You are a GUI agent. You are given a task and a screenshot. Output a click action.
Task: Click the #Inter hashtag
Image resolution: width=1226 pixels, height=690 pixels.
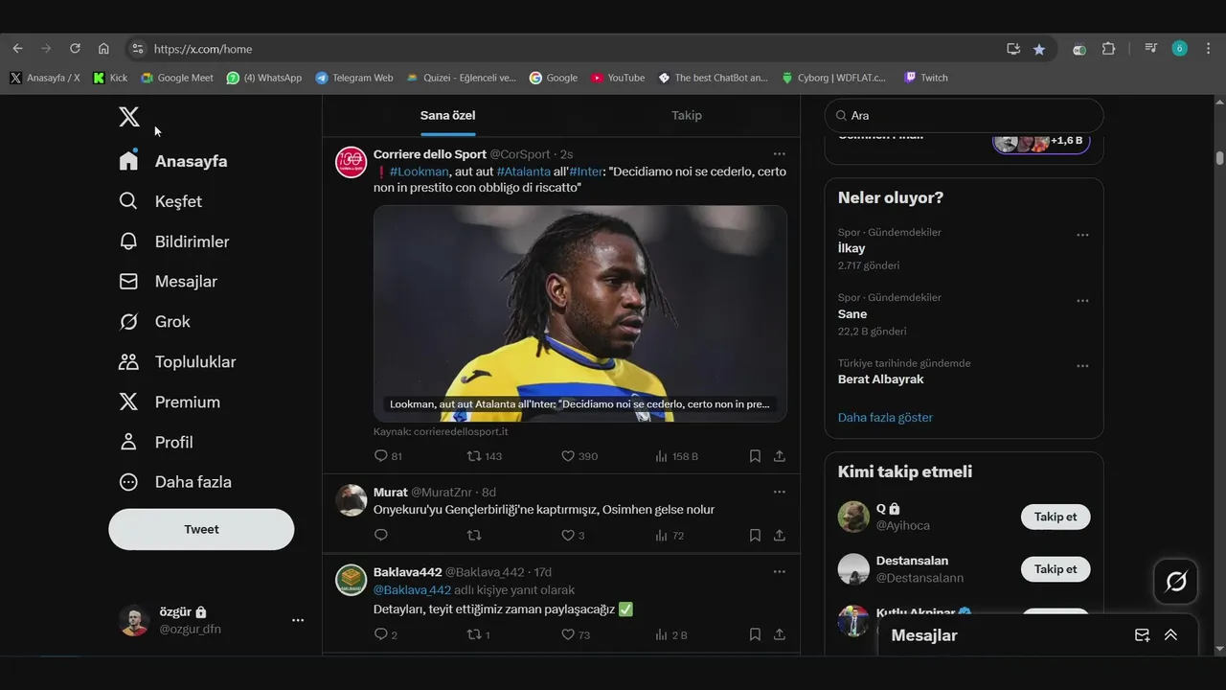pyautogui.click(x=586, y=172)
